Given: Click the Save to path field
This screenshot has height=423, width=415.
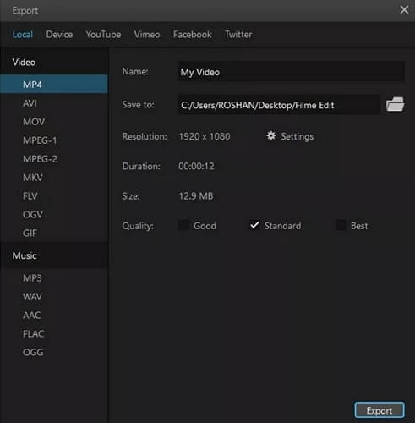Looking at the screenshot, I should pyautogui.click(x=279, y=105).
